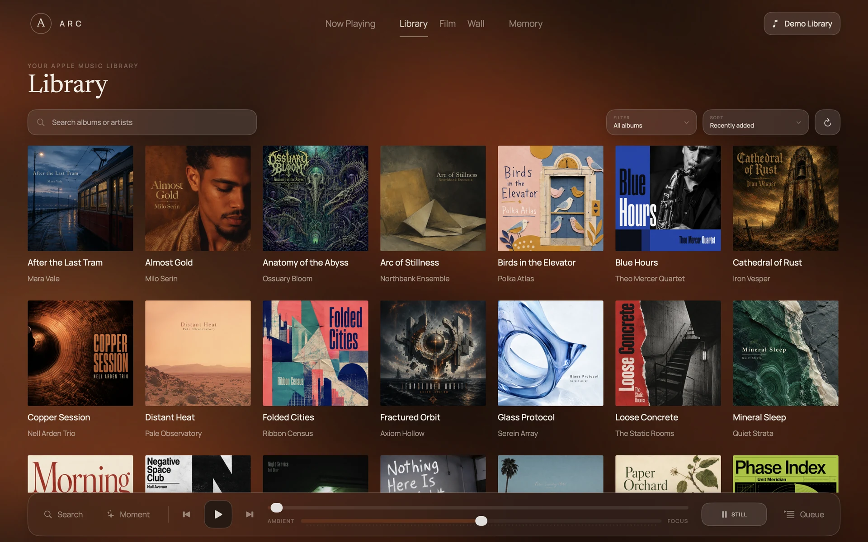Skip to next track
Image resolution: width=868 pixels, height=542 pixels.
tap(250, 514)
